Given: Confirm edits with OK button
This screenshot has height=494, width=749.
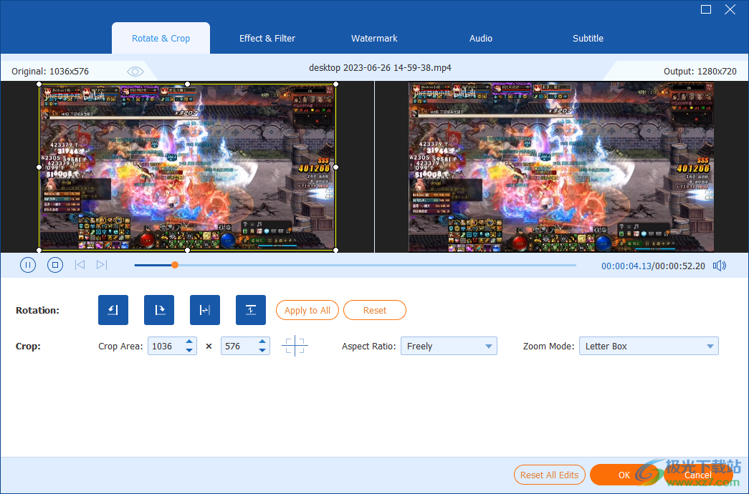Looking at the screenshot, I should (x=624, y=475).
